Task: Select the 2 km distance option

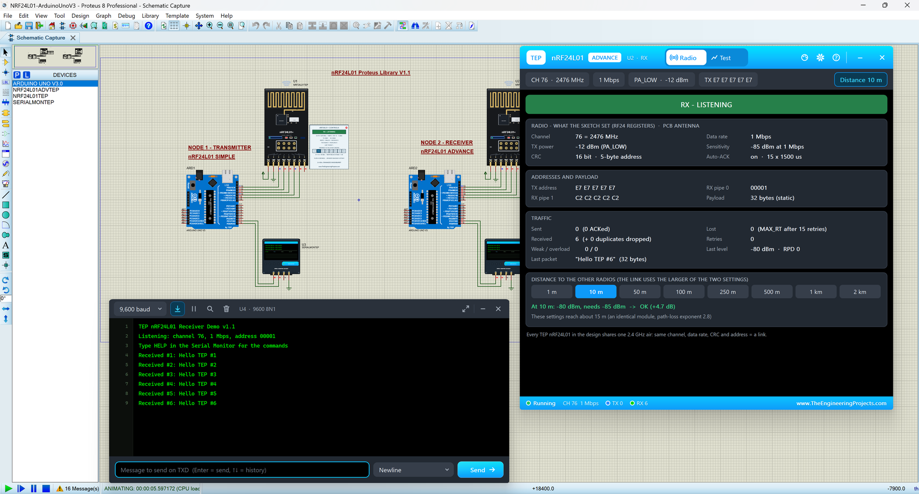Action: (860, 292)
